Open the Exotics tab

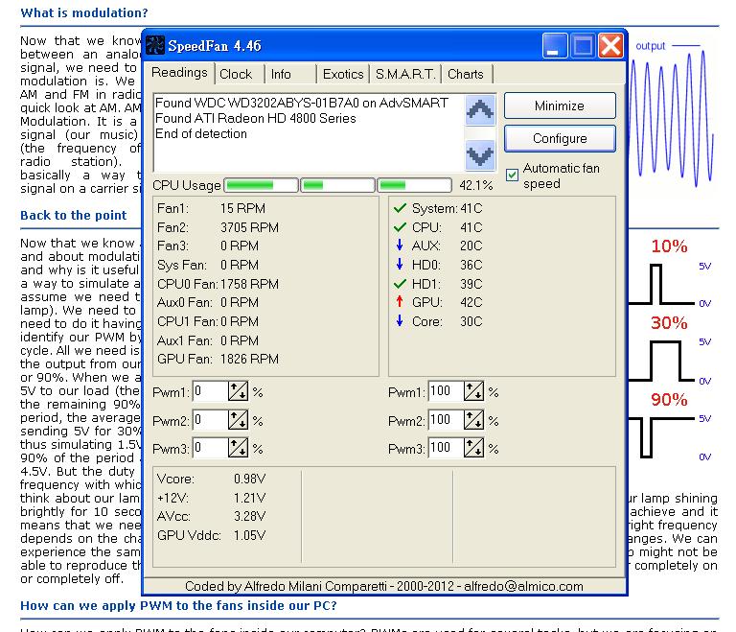coord(343,74)
